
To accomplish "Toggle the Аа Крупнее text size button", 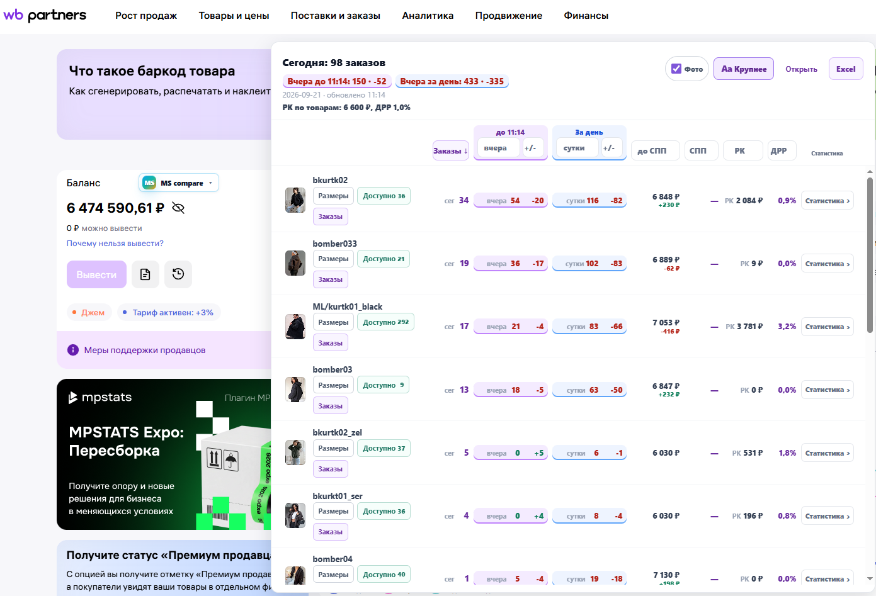I will coord(744,69).
